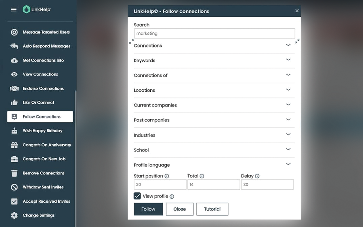Click the Withdraw Sent Invites block icon
The width and height of the screenshot is (363, 227).
pos(14,187)
